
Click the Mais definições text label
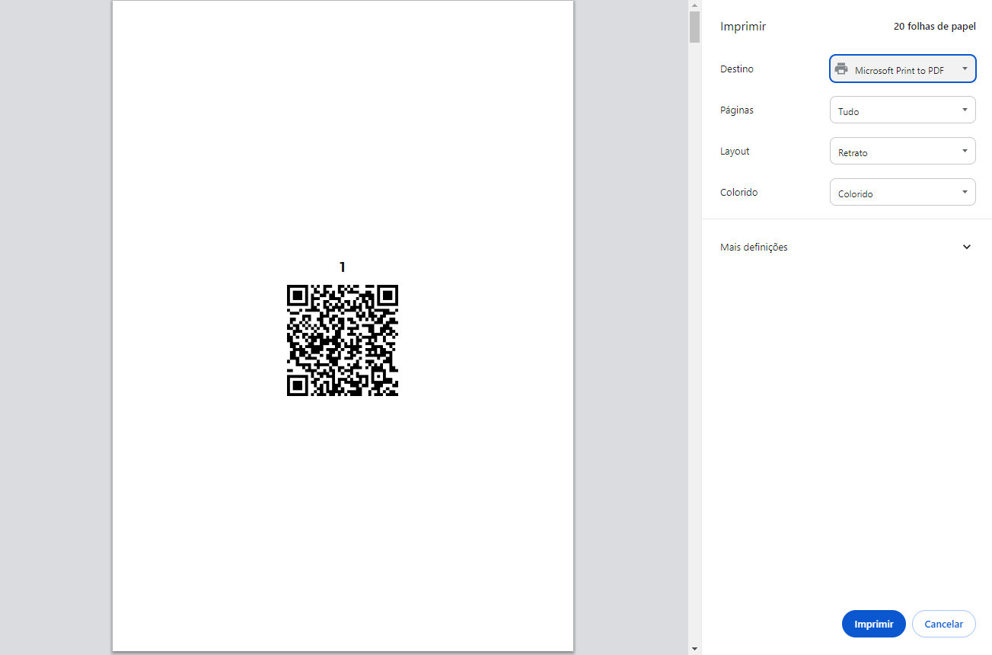754,247
